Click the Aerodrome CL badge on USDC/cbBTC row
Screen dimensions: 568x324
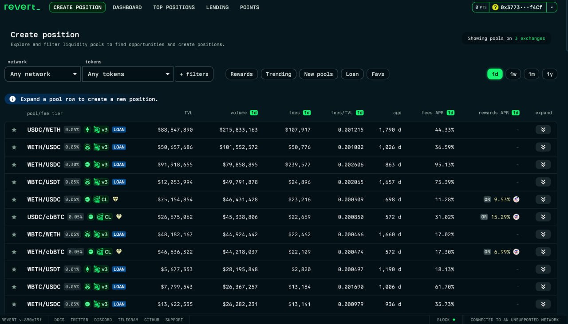105,217
